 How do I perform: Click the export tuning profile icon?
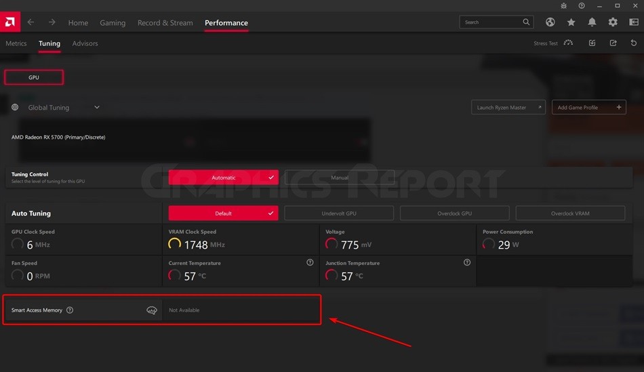(613, 43)
